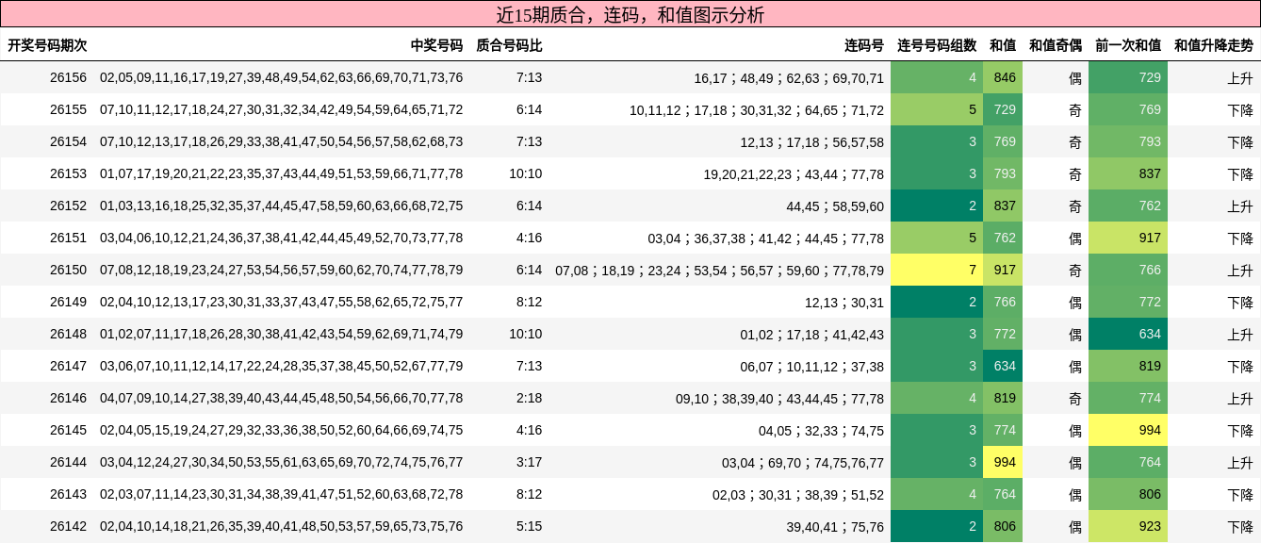1261x543 pixels.
Task: Click consecutive codes 16,17；48,49；62,63；69,70,71
Action: coord(789,77)
